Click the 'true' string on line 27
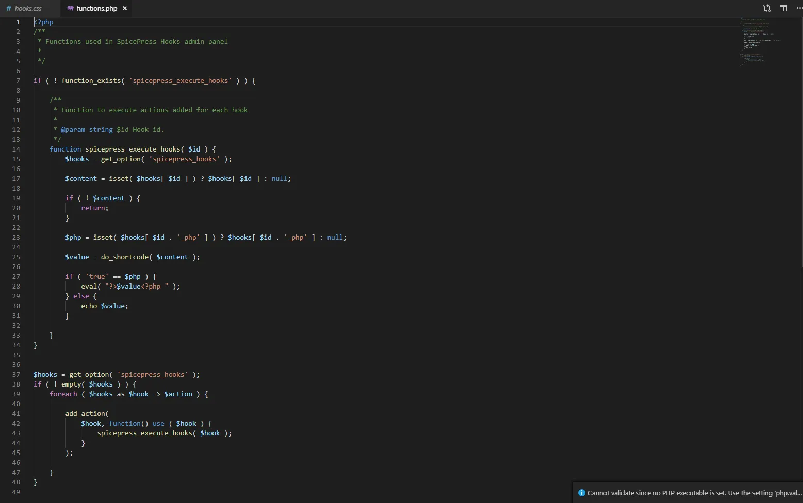This screenshot has width=803, height=503. point(97,276)
